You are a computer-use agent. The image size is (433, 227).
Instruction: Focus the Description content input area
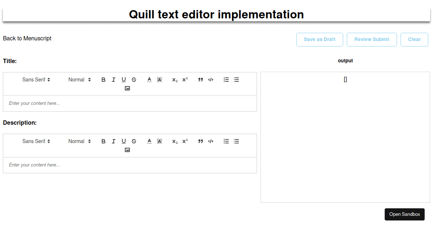click(130, 165)
